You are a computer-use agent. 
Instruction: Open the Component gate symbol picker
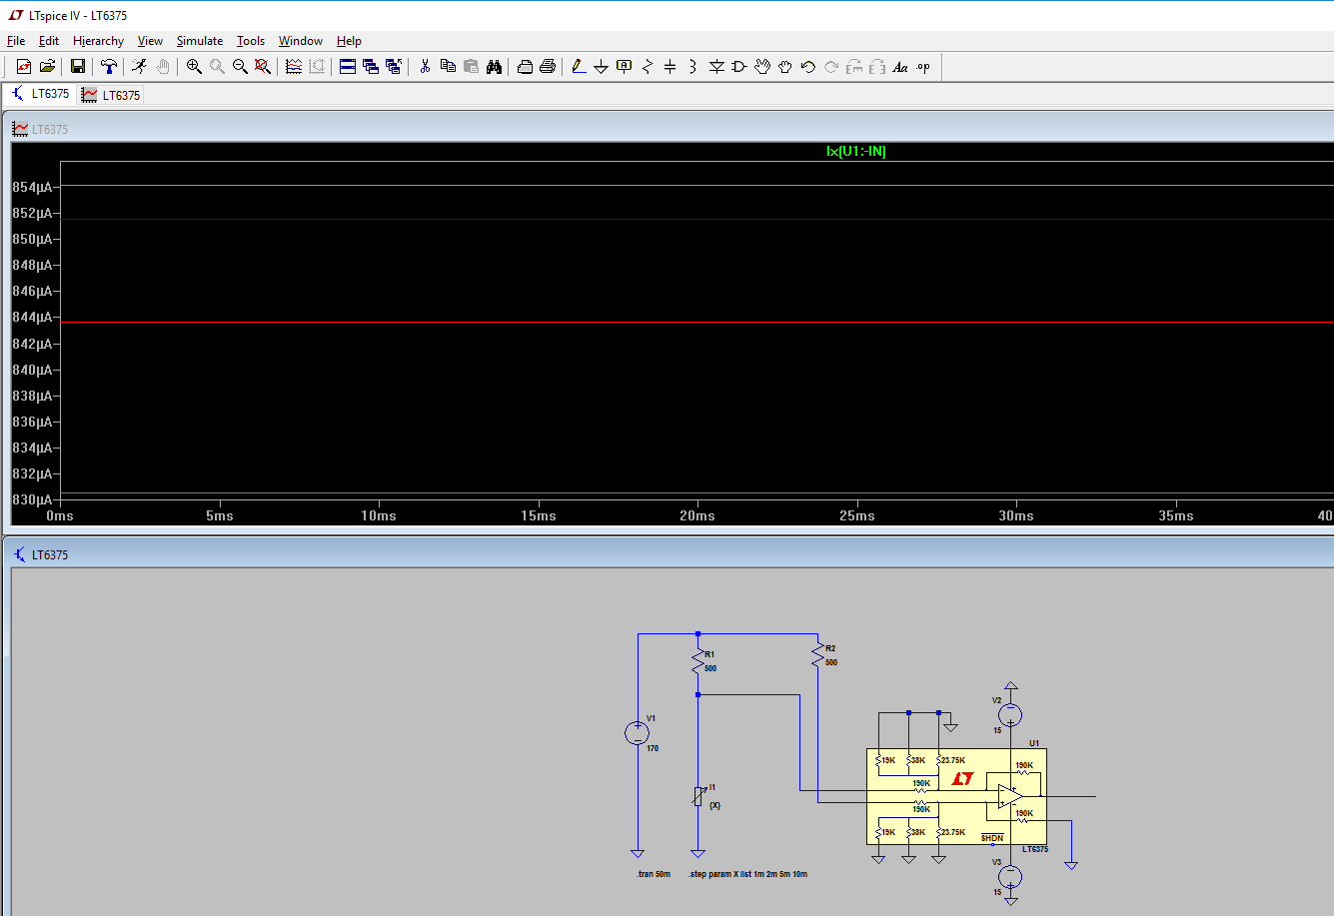739,67
